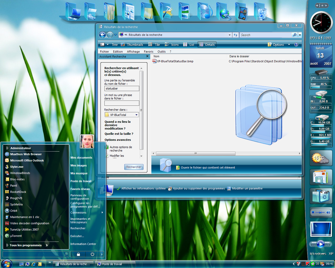Open the Favoris menu
The height and width of the screenshot is (268, 335).
[149, 52]
